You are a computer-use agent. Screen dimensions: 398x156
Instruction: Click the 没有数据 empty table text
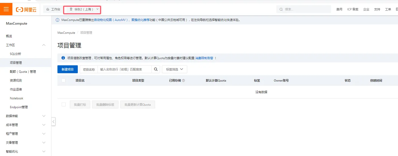(261, 92)
